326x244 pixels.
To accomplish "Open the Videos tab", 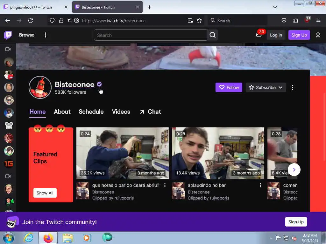I will 121,112.
